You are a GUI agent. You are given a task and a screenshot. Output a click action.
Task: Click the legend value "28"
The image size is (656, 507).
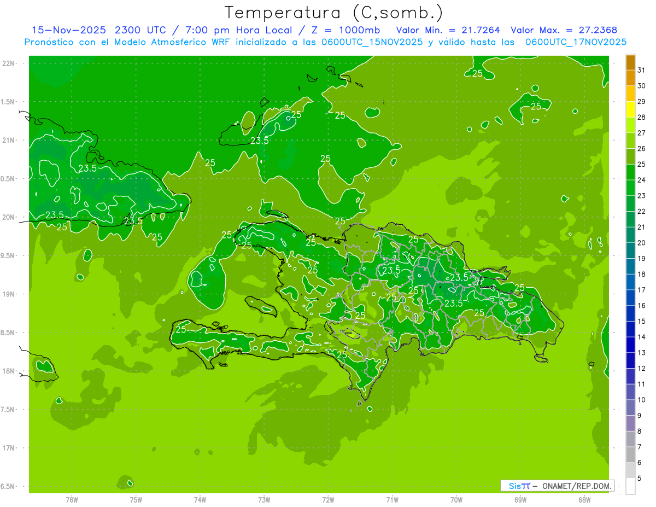click(x=641, y=117)
